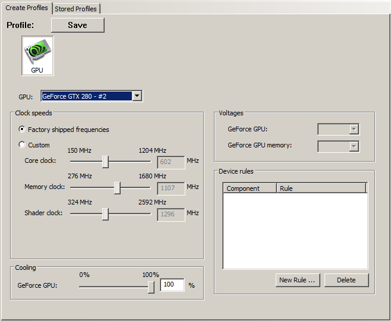Screen dimensions: 391x321
Task: Choose the Custom clock speeds option
Action: 34,145
